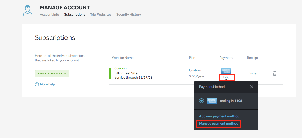Close the Payment Method popup

(252, 87)
